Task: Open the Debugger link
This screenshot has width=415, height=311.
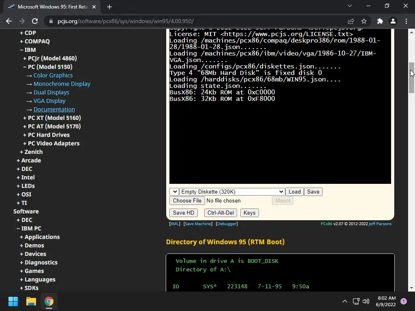Action: click(x=227, y=224)
